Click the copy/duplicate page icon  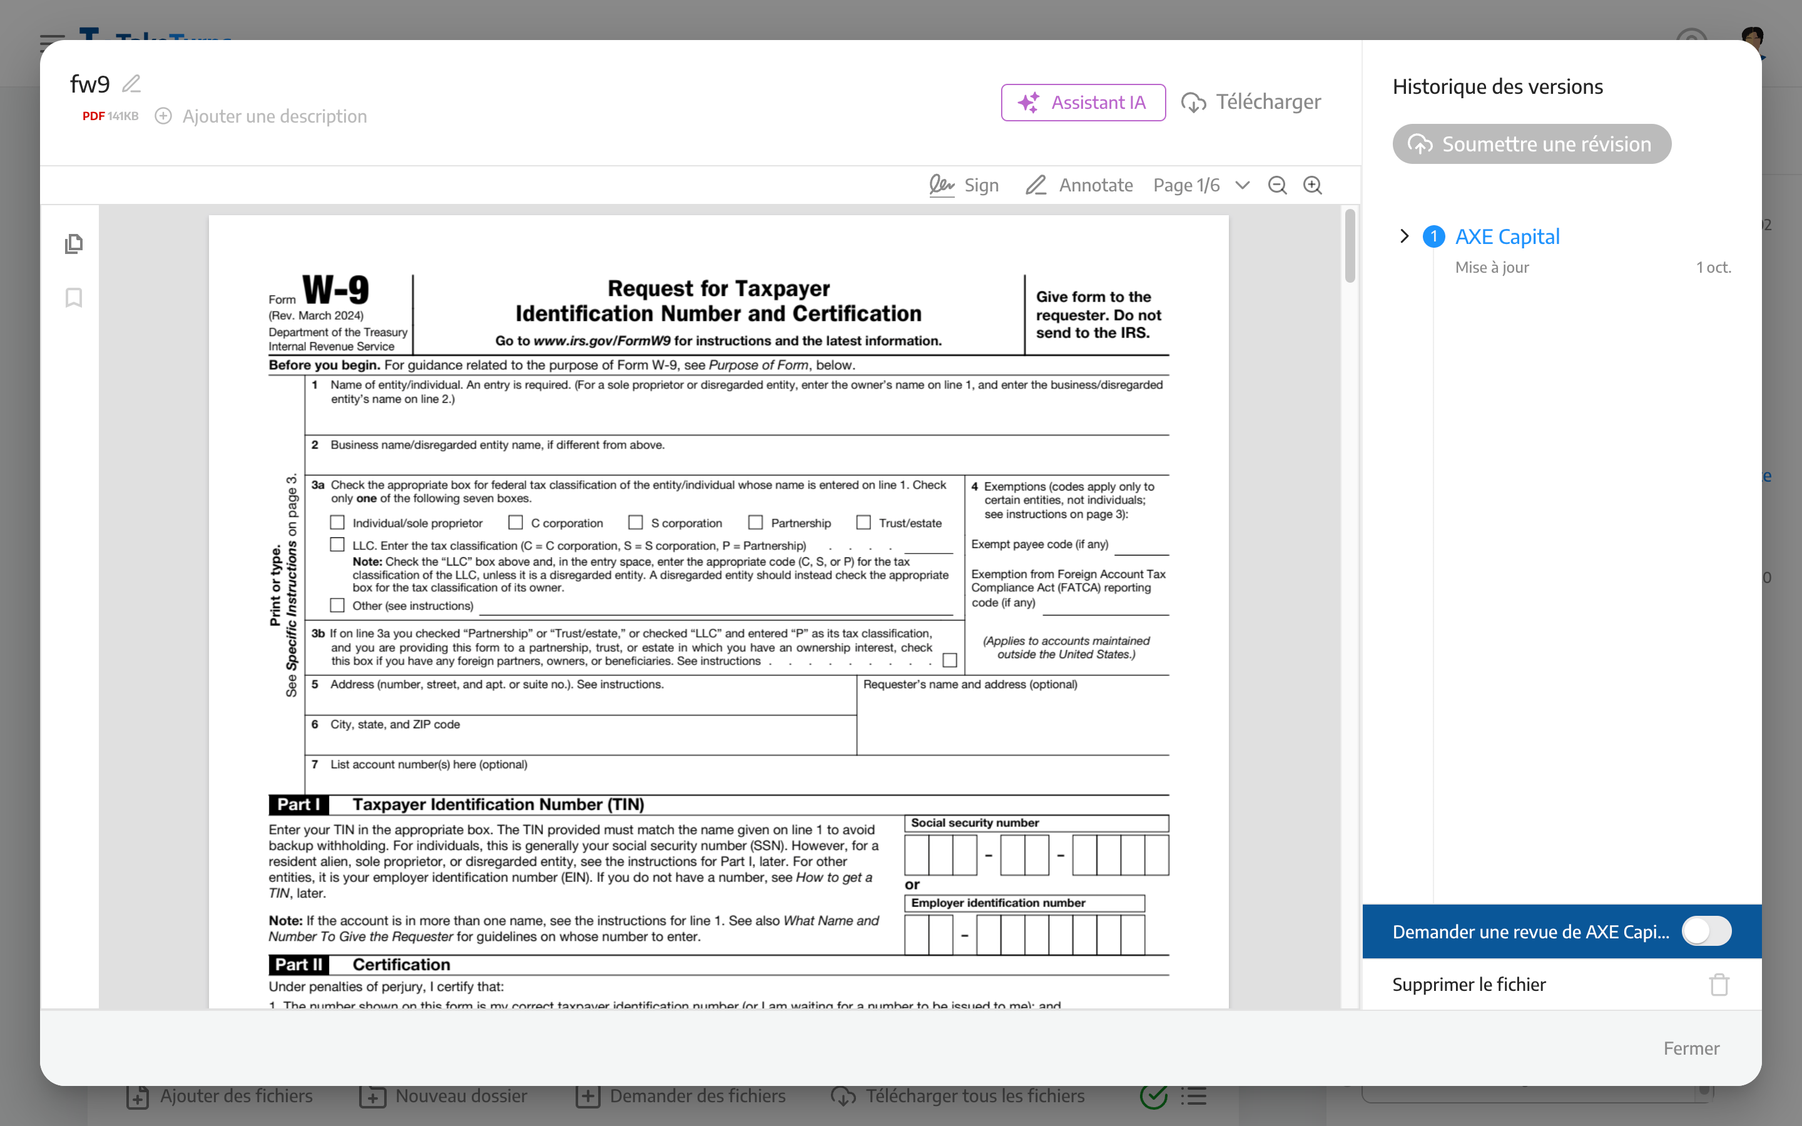point(74,243)
